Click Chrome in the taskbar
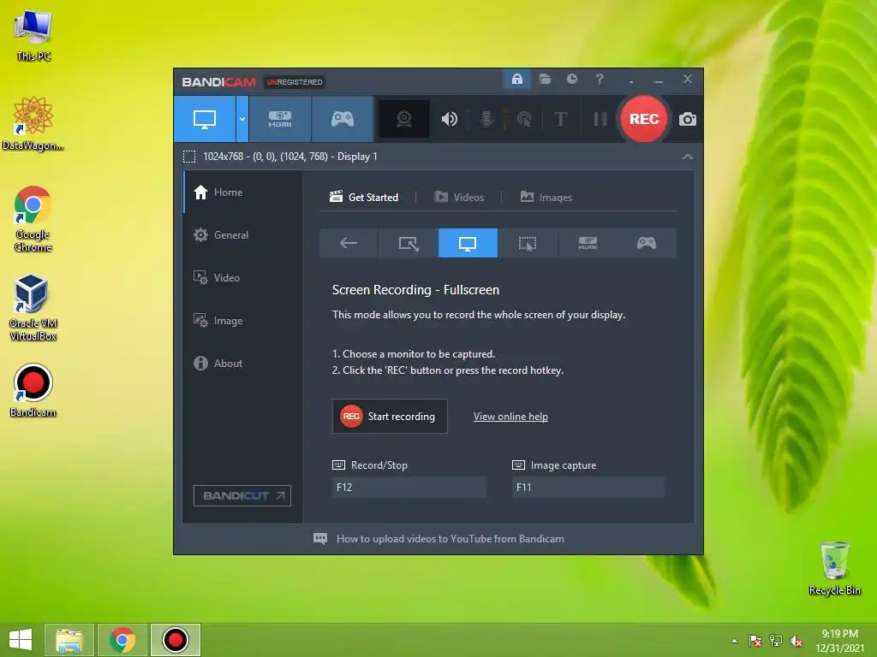The image size is (877, 657). coord(122,640)
